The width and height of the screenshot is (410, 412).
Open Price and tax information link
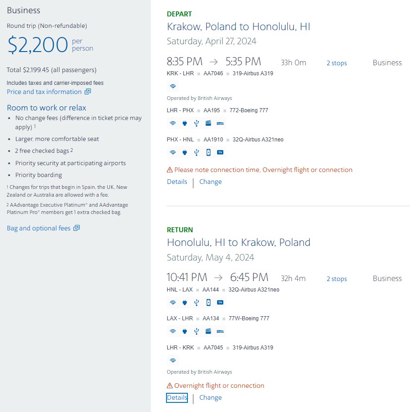44,92
